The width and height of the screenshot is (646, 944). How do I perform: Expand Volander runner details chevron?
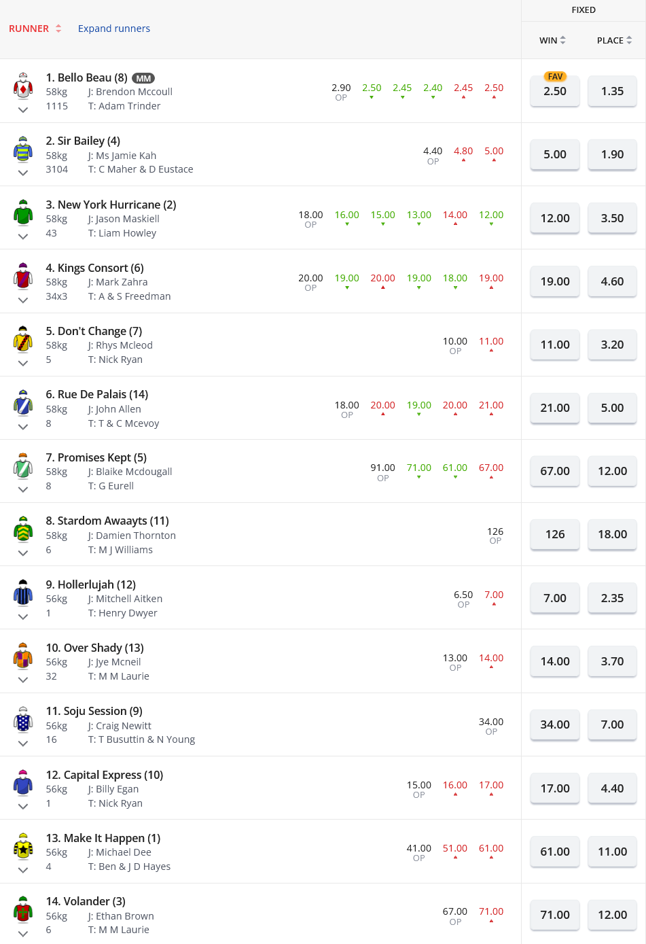[x=23, y=933]
